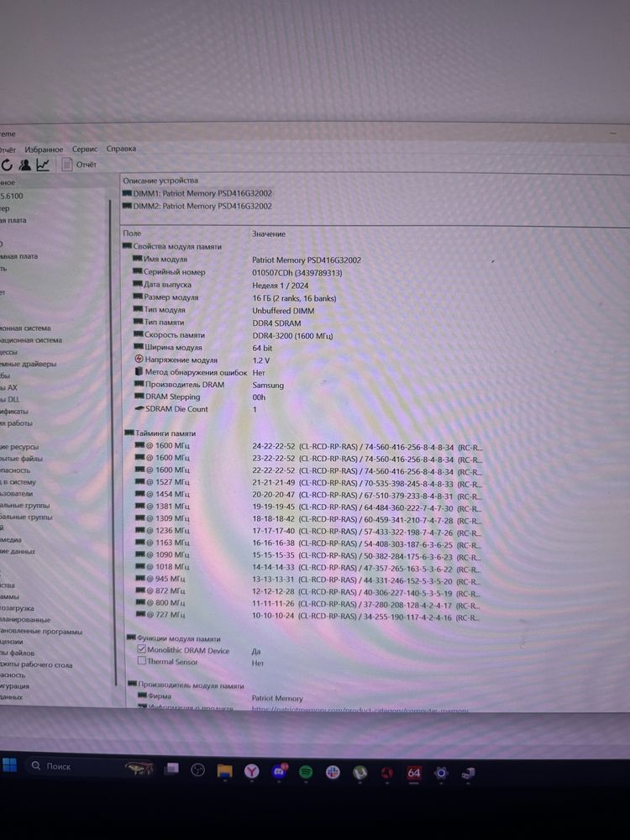Open the Windows Start menu
630x840 pixels.
pos(9,764)
